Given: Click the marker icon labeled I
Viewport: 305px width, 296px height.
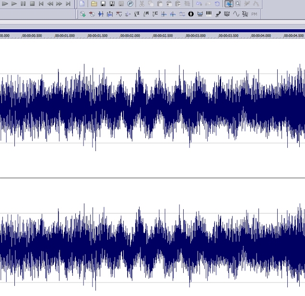Looking at the screenshot, I should 137,14.
